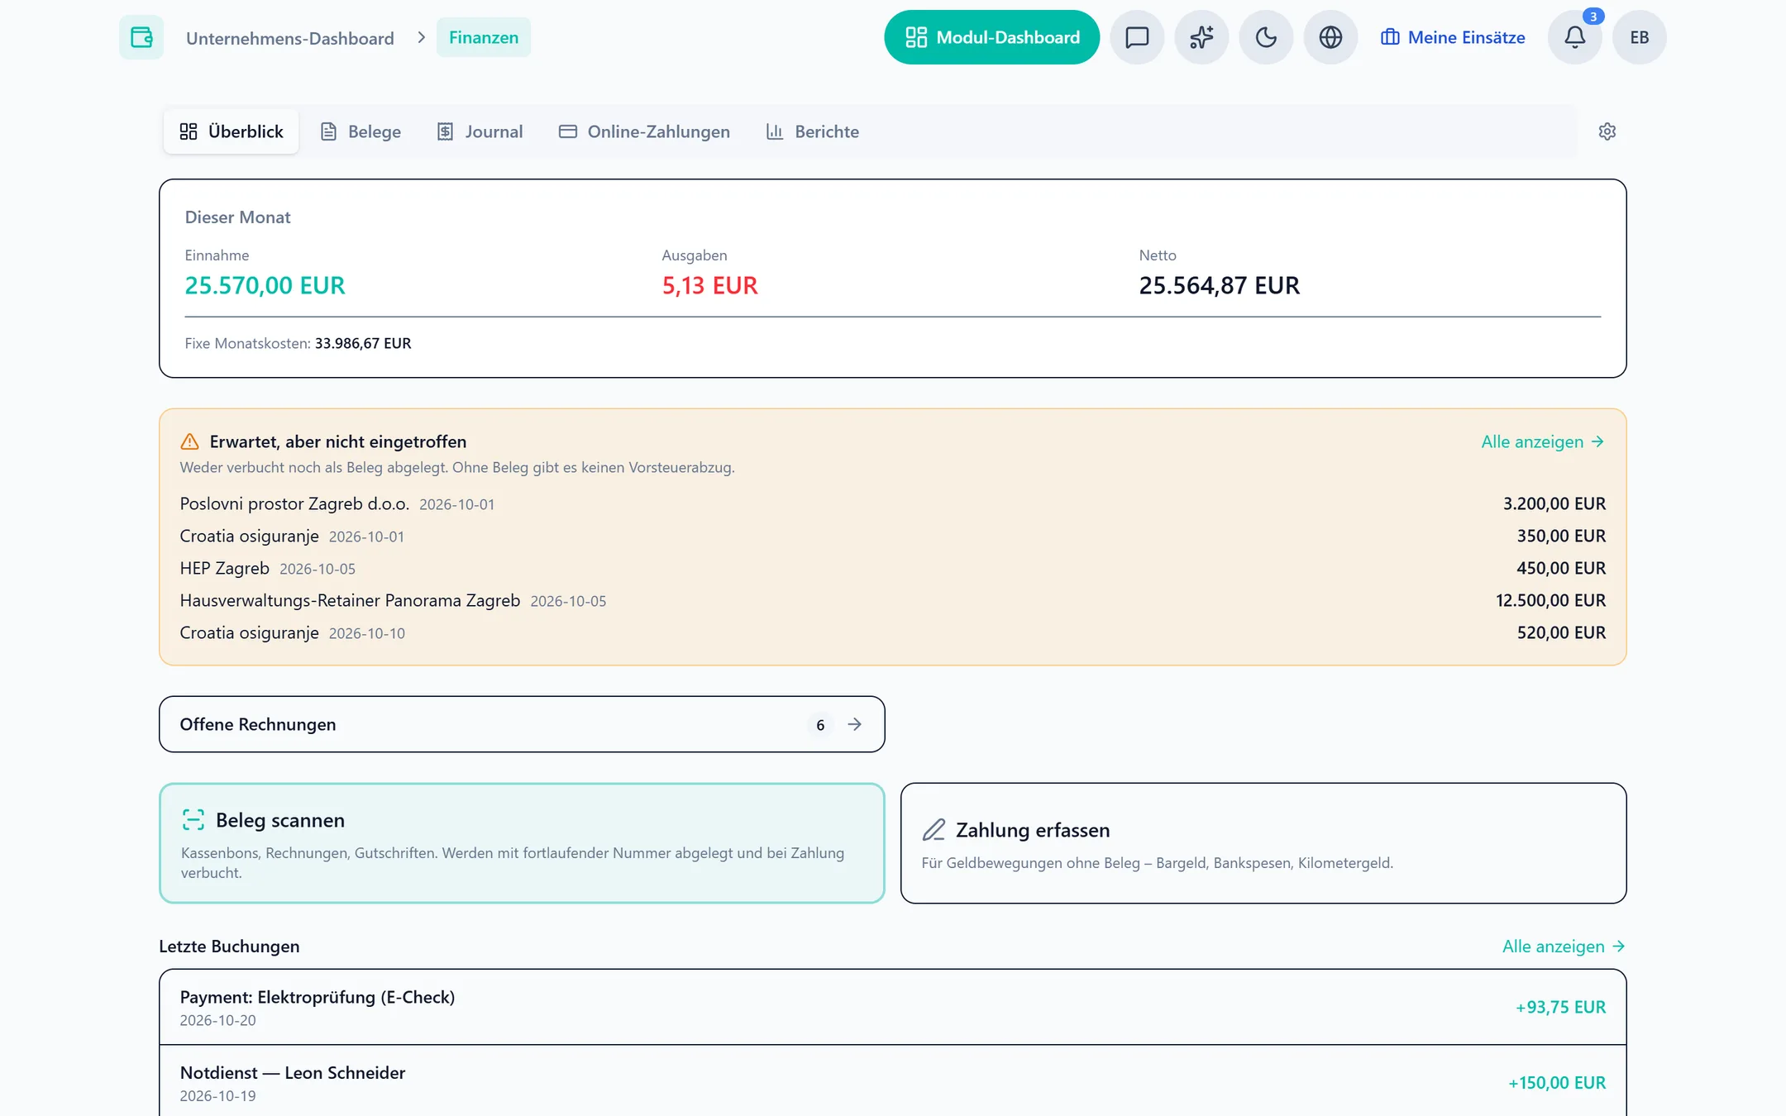This screenshot has width=1786, height=1116.
Task: Show all Letzte Buchungen entries
Action: pos(1564,947)
